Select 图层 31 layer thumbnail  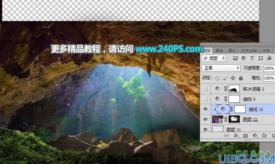tap(218, 129)
